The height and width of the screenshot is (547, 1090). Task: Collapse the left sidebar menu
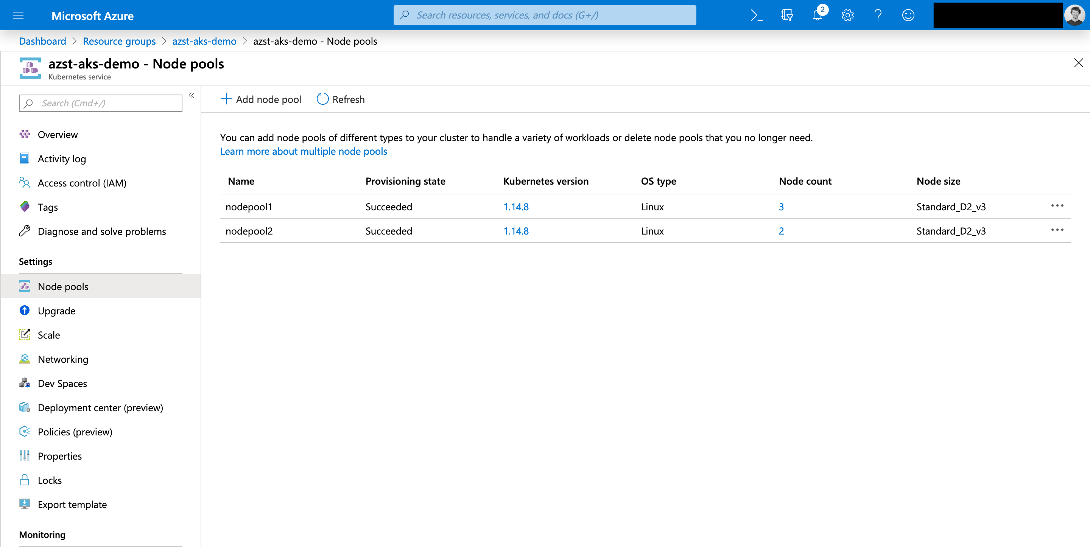[191, 96]
